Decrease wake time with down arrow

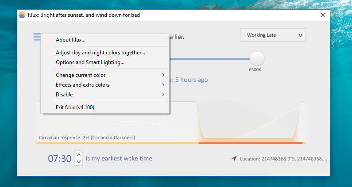(x=78, y=162)
